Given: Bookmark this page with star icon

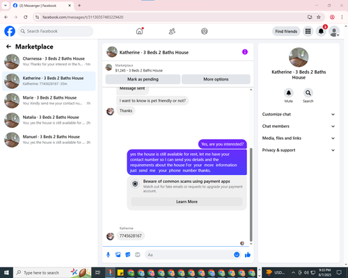Looking at the screenshot, I should point(319,17).
